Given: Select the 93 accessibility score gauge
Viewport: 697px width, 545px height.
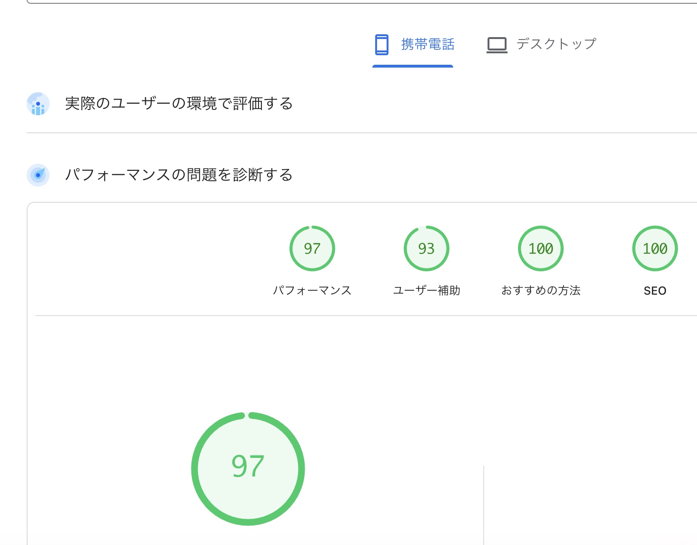Looking at the screenshot, I should 427,248.
